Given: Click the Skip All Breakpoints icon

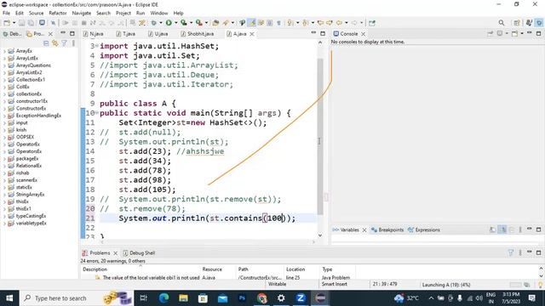Looking at the screenshot, I should coord(53,23).
